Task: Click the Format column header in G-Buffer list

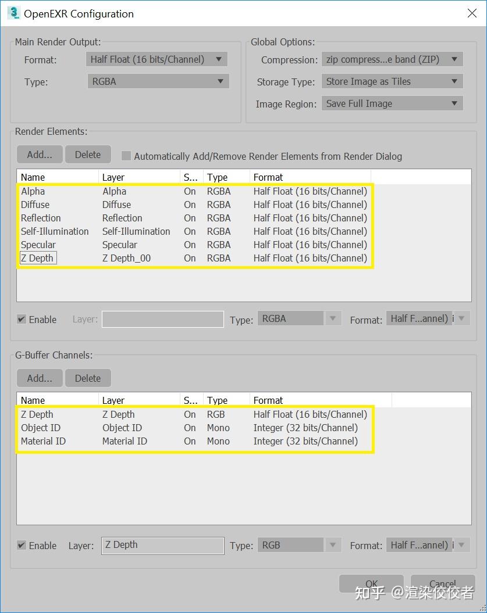Action: click(321, 400)
